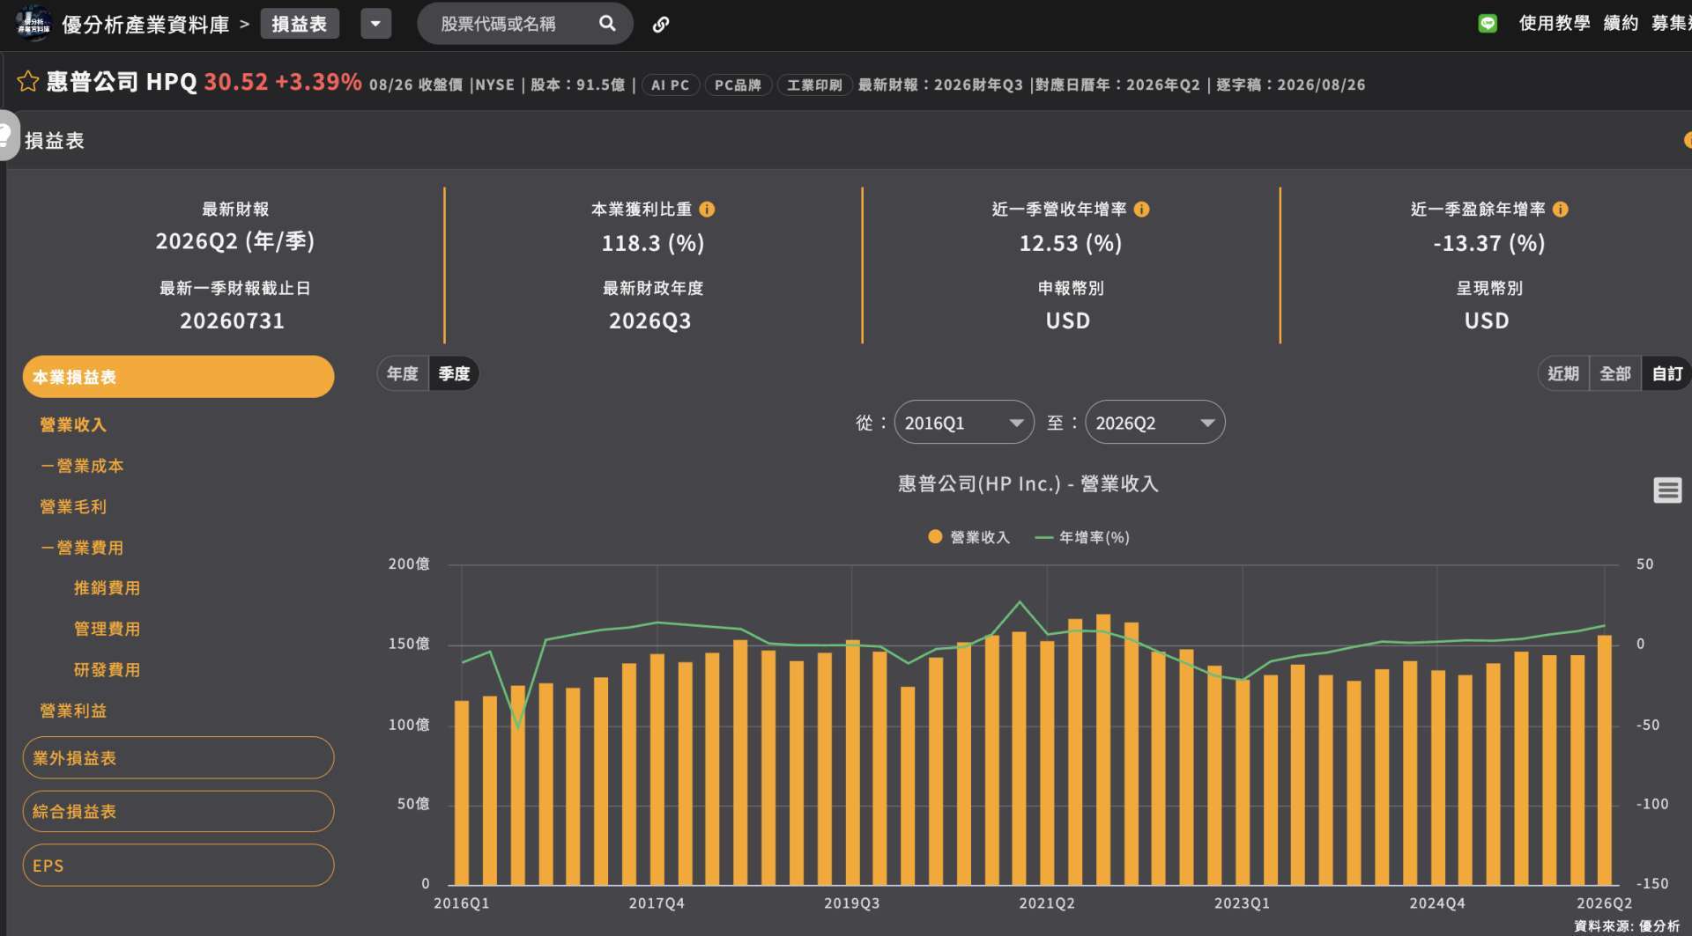The width and height of the screenshot is (1692, 936).
Task: Click the site logo icon
Action: click(33, 24)
